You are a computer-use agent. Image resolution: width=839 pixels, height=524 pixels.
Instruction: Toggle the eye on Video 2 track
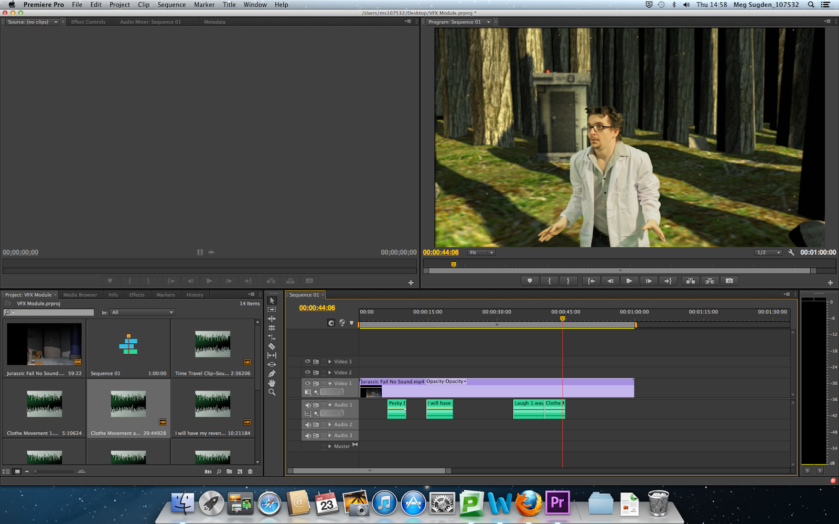tap(308, 373)
